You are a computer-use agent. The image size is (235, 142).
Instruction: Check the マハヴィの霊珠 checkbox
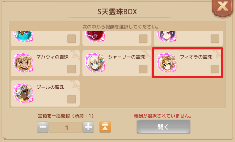[x=71, y=69]
